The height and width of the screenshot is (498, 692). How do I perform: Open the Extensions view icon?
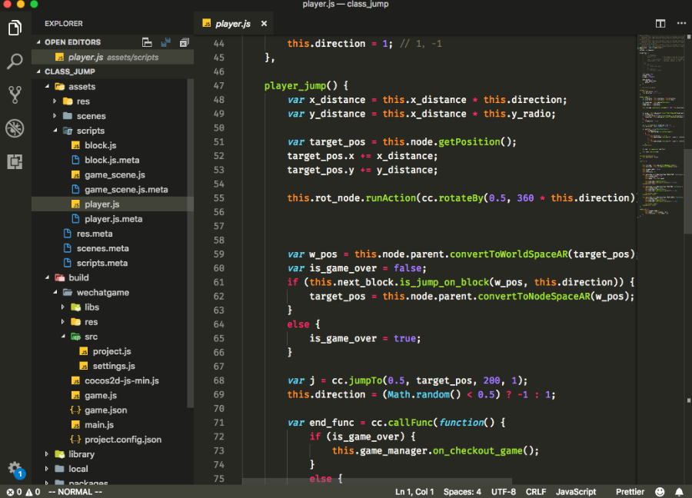click(x=15, y=161)
